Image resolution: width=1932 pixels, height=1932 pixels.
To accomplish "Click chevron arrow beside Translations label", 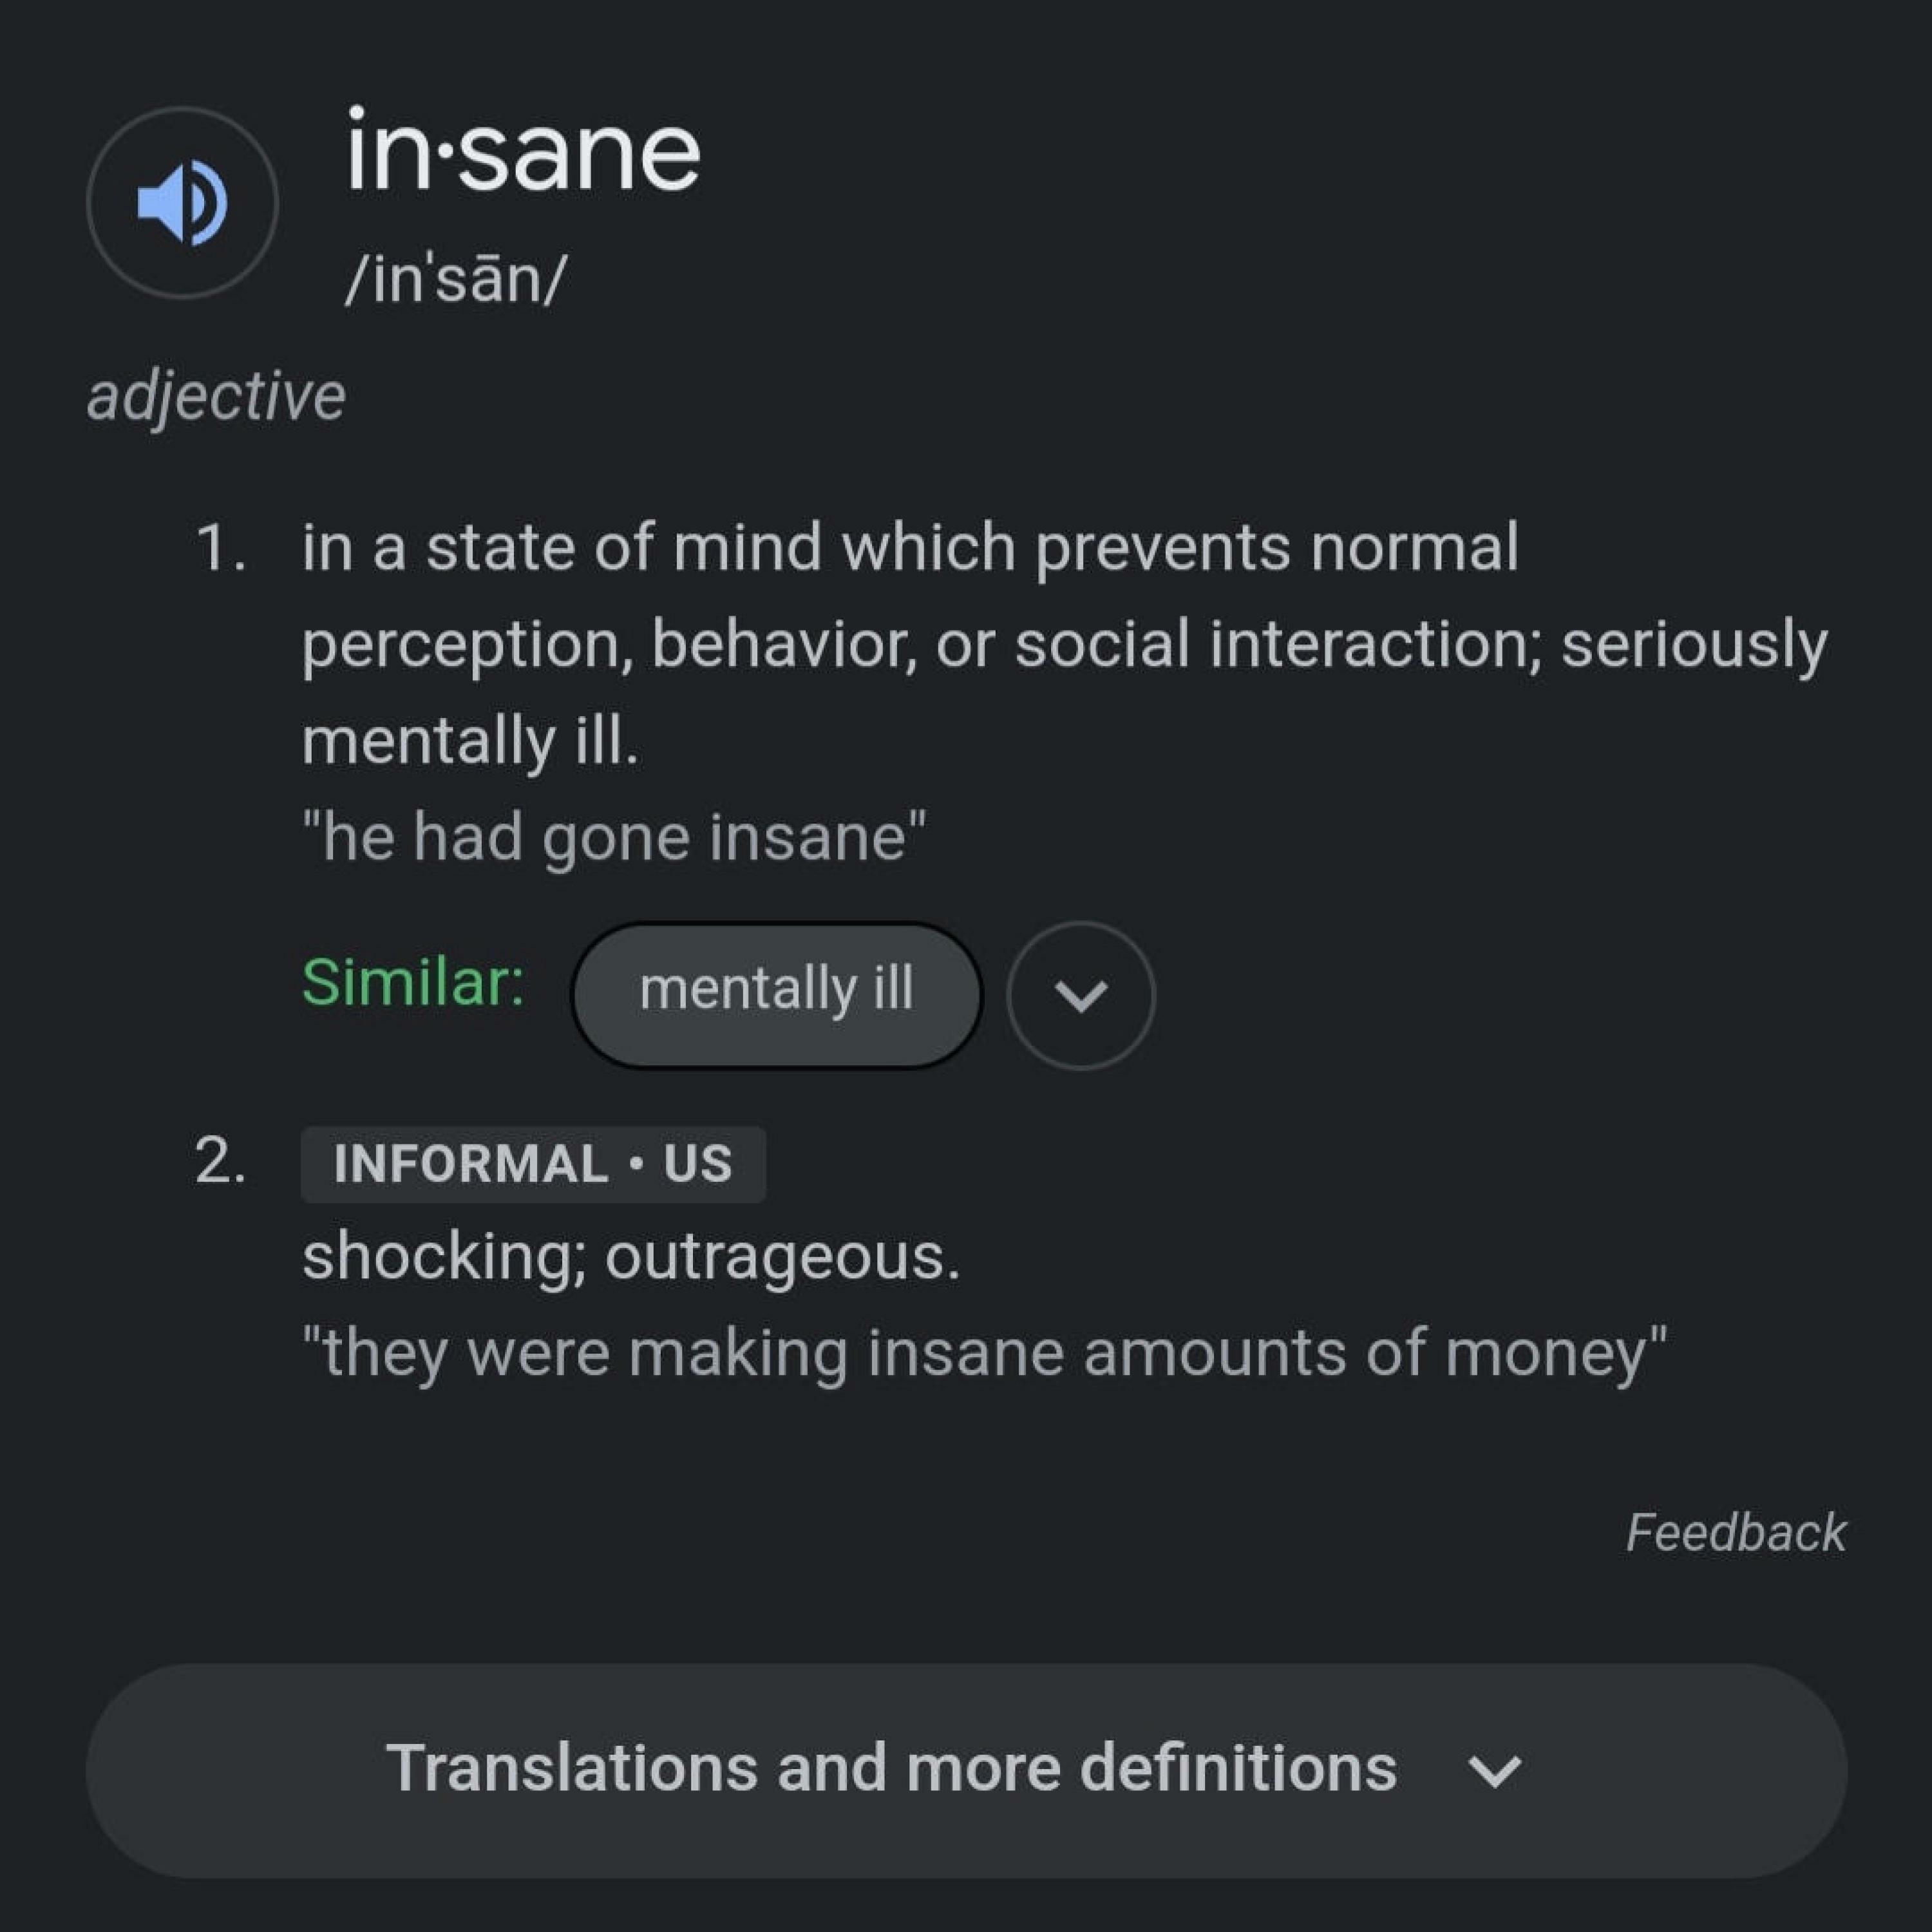I will point(1495,1772).
